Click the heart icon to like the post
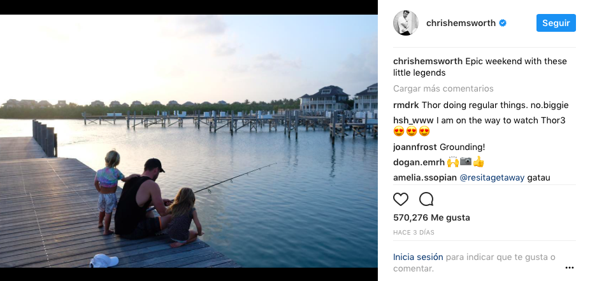This screenshot has width=590, height=281. (401, 199)
